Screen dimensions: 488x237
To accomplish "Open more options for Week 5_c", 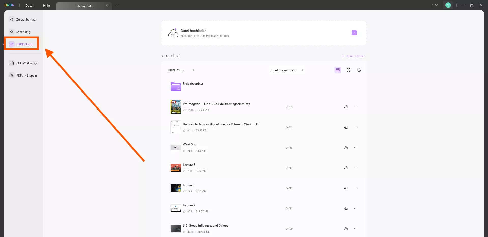I will tap(356, 148).
